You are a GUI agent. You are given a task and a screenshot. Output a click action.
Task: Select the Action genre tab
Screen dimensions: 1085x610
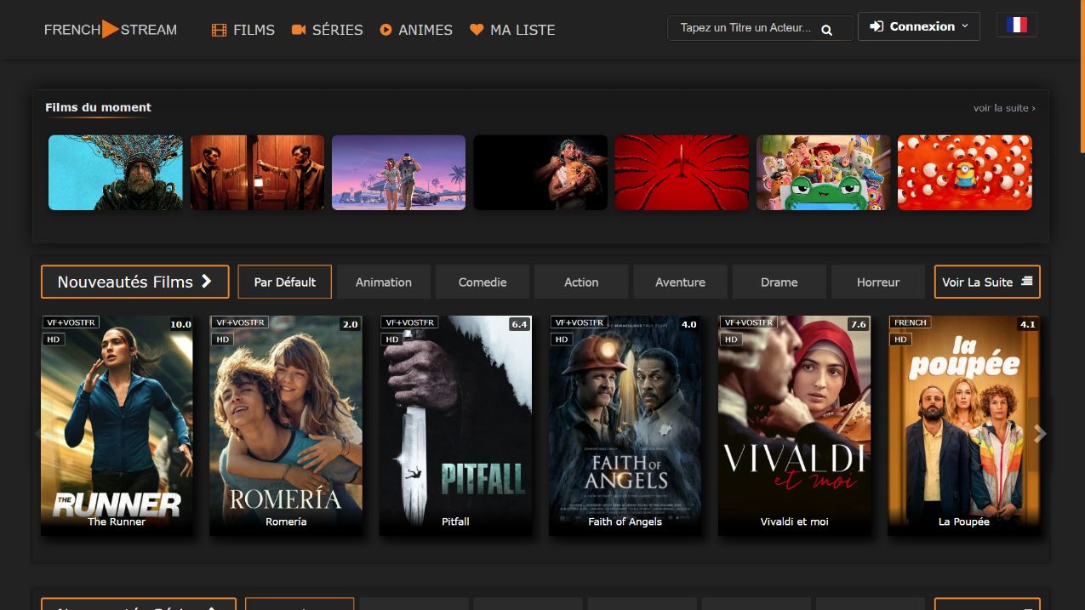pos(581,282)
